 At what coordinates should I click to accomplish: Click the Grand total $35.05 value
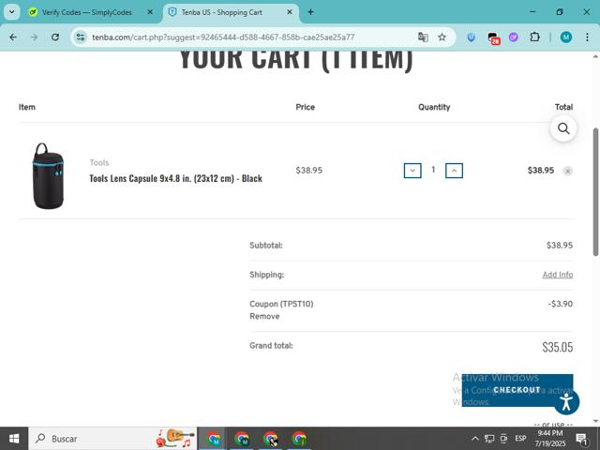point(558,347)
